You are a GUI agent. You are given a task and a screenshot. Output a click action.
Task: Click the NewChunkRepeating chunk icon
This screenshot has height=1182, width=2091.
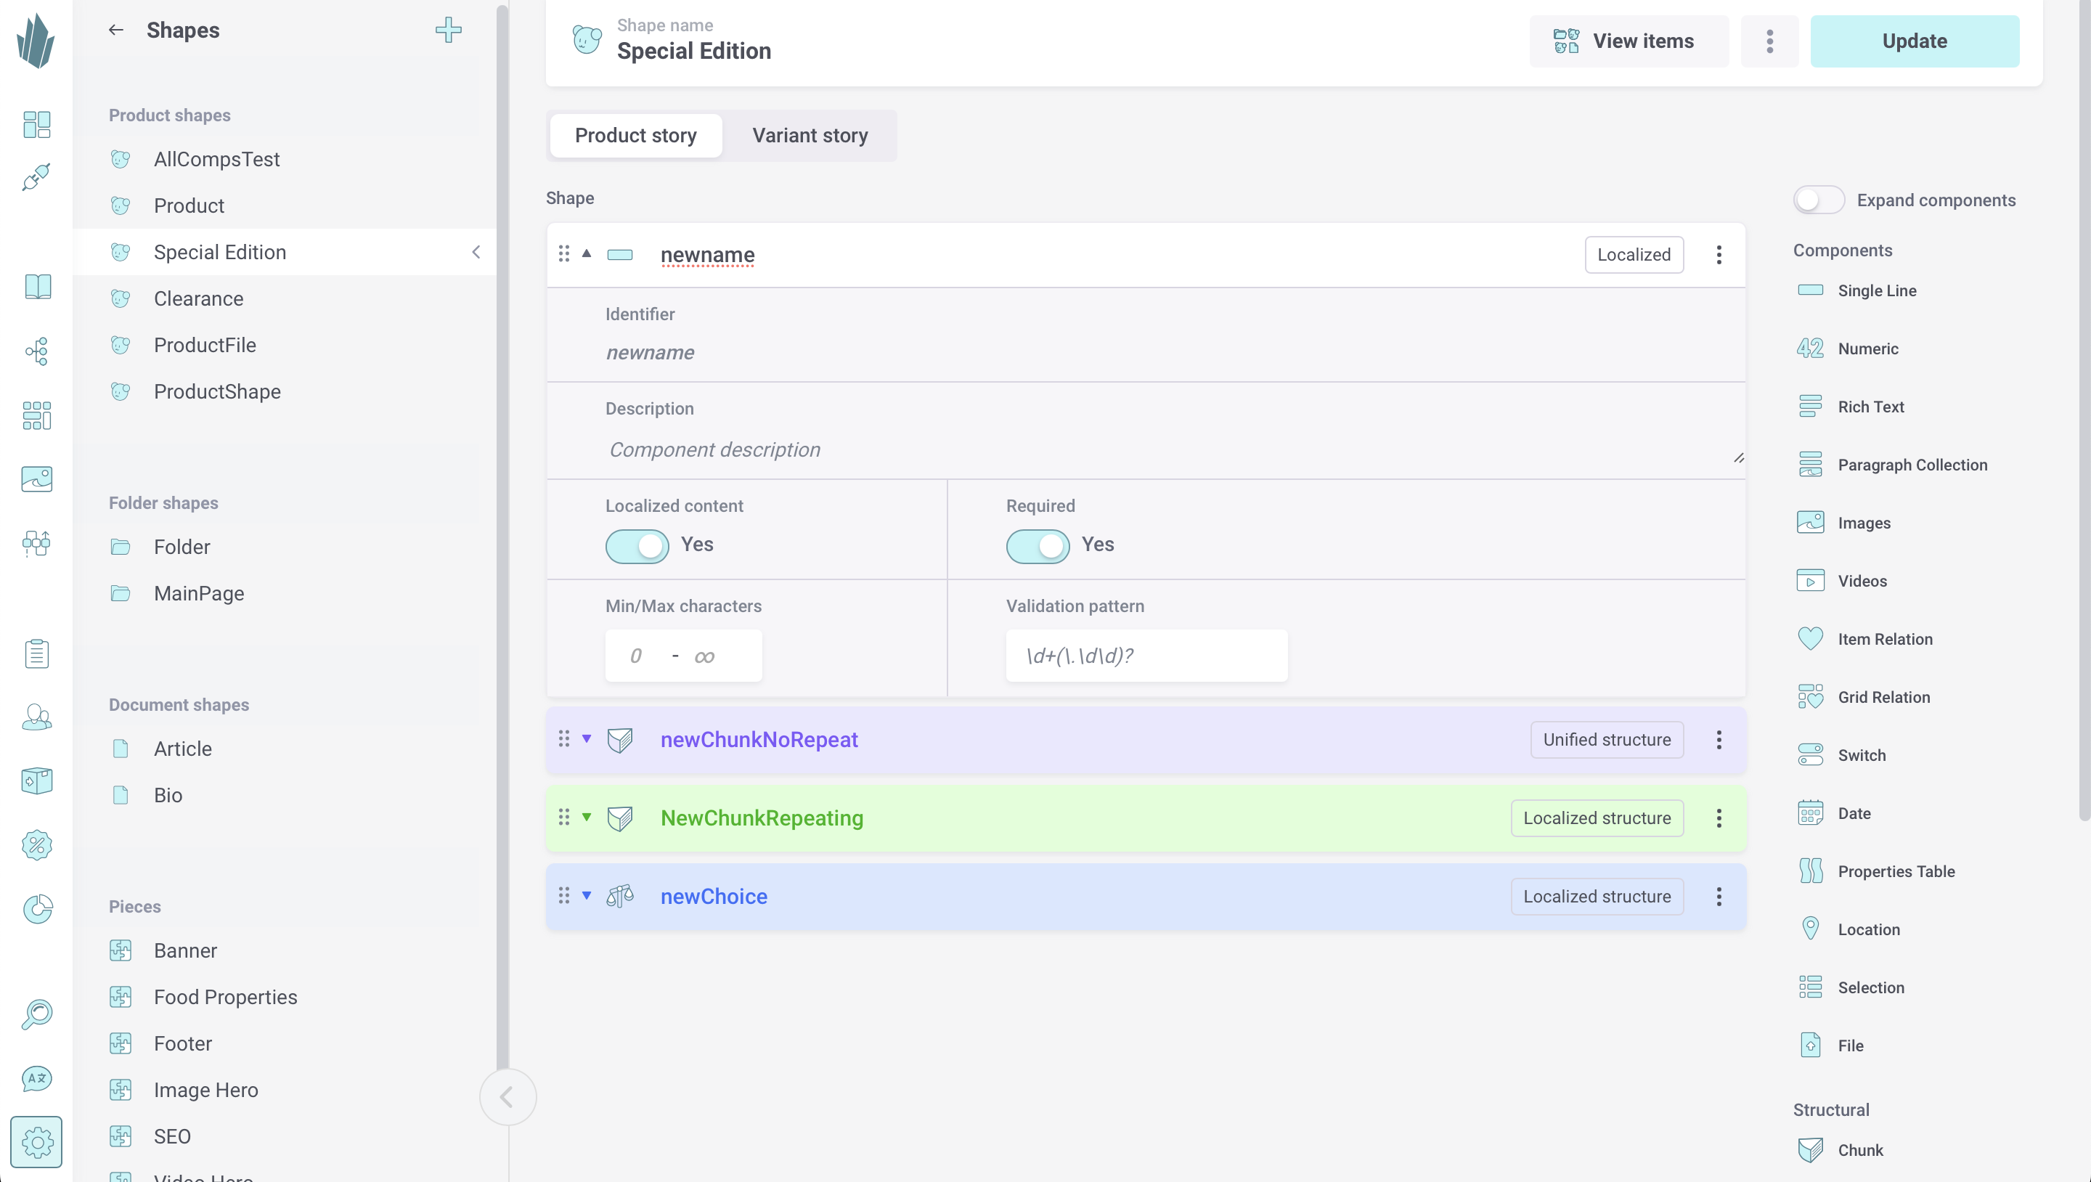coord(621,818)
